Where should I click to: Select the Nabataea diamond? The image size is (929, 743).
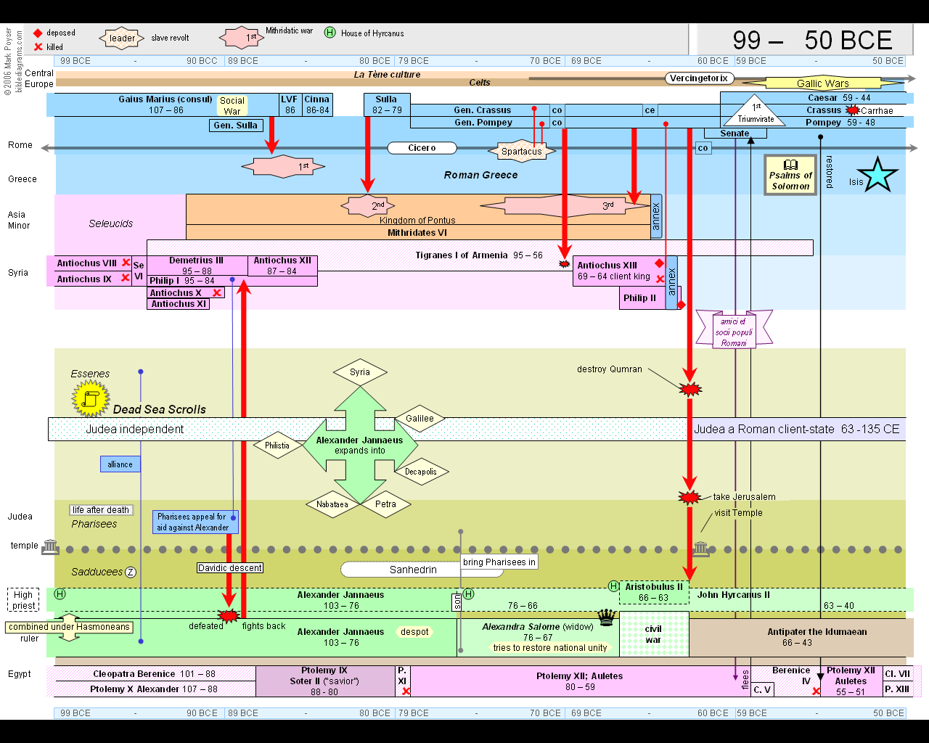(332, 504)
